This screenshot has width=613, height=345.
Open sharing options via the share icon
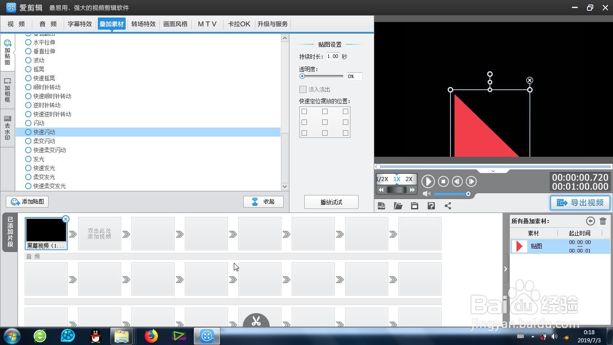pos(447,205)
